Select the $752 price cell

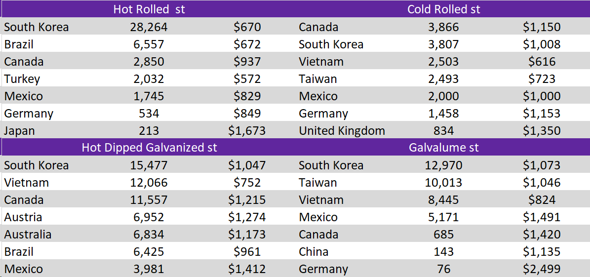(x=247, y=183)
